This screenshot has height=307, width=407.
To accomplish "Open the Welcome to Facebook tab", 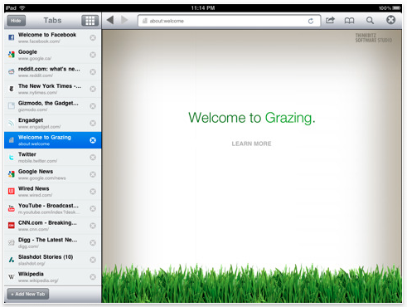I will [52, 37].
